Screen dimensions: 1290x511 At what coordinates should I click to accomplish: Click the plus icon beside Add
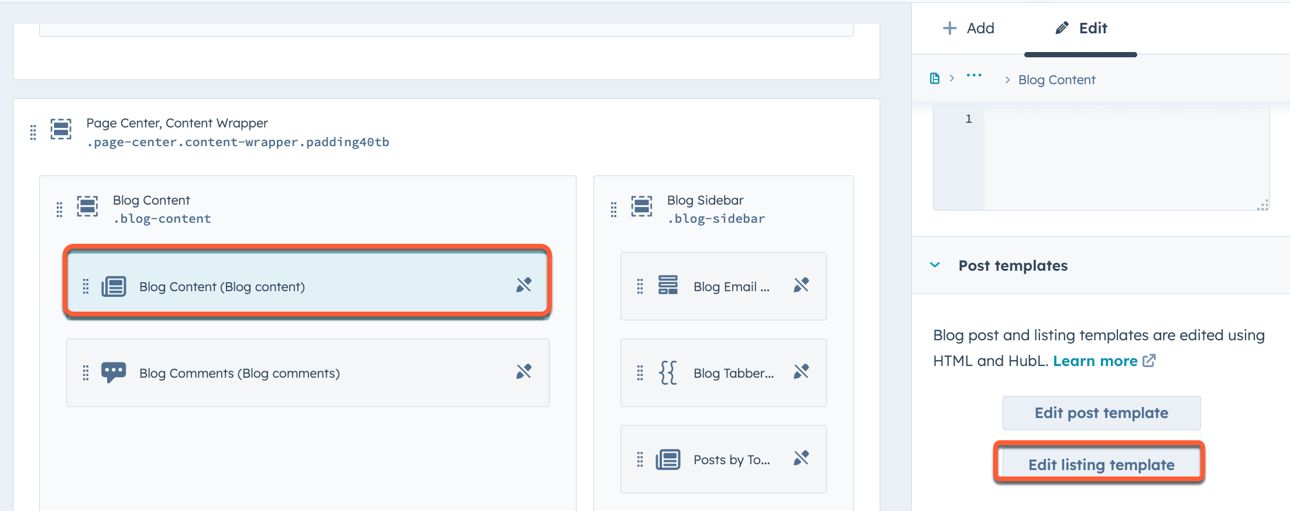pyautogui.click(x=949, y=28)
